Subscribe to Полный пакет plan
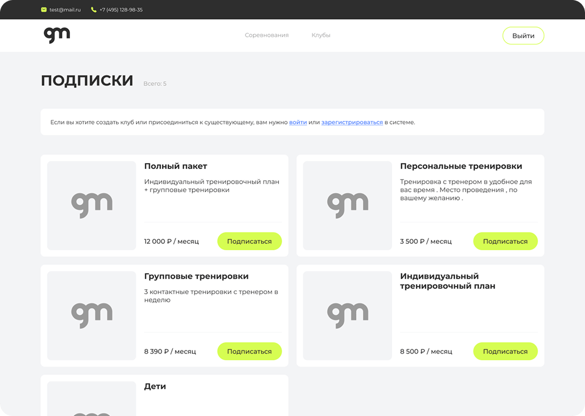The height and width of the screenshot is (416, 585). coord(249,242)
